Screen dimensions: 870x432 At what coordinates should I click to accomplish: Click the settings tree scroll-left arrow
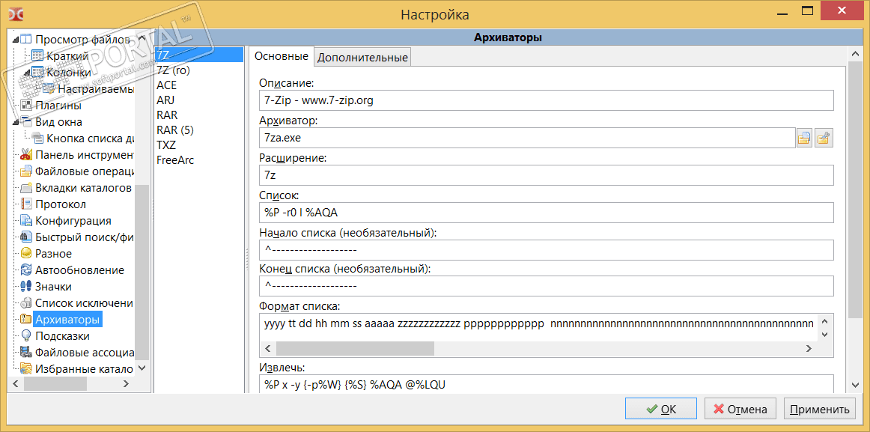[15, 383]
